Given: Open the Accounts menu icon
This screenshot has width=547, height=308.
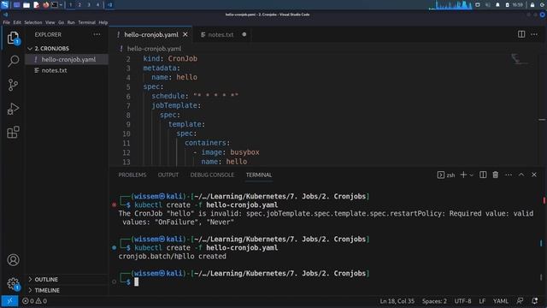Looking at the screenshot, I should [13, 260].
